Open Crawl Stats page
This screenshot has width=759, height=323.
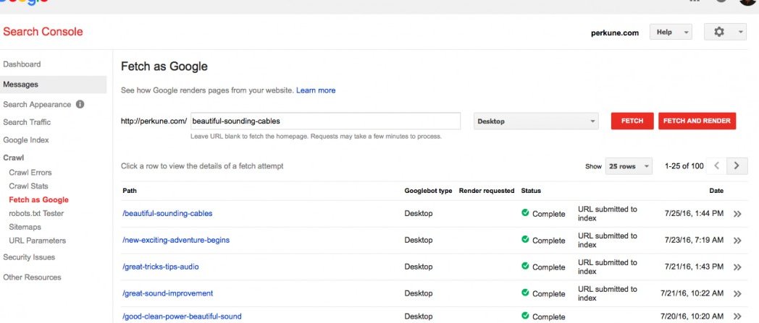point(28,186)
